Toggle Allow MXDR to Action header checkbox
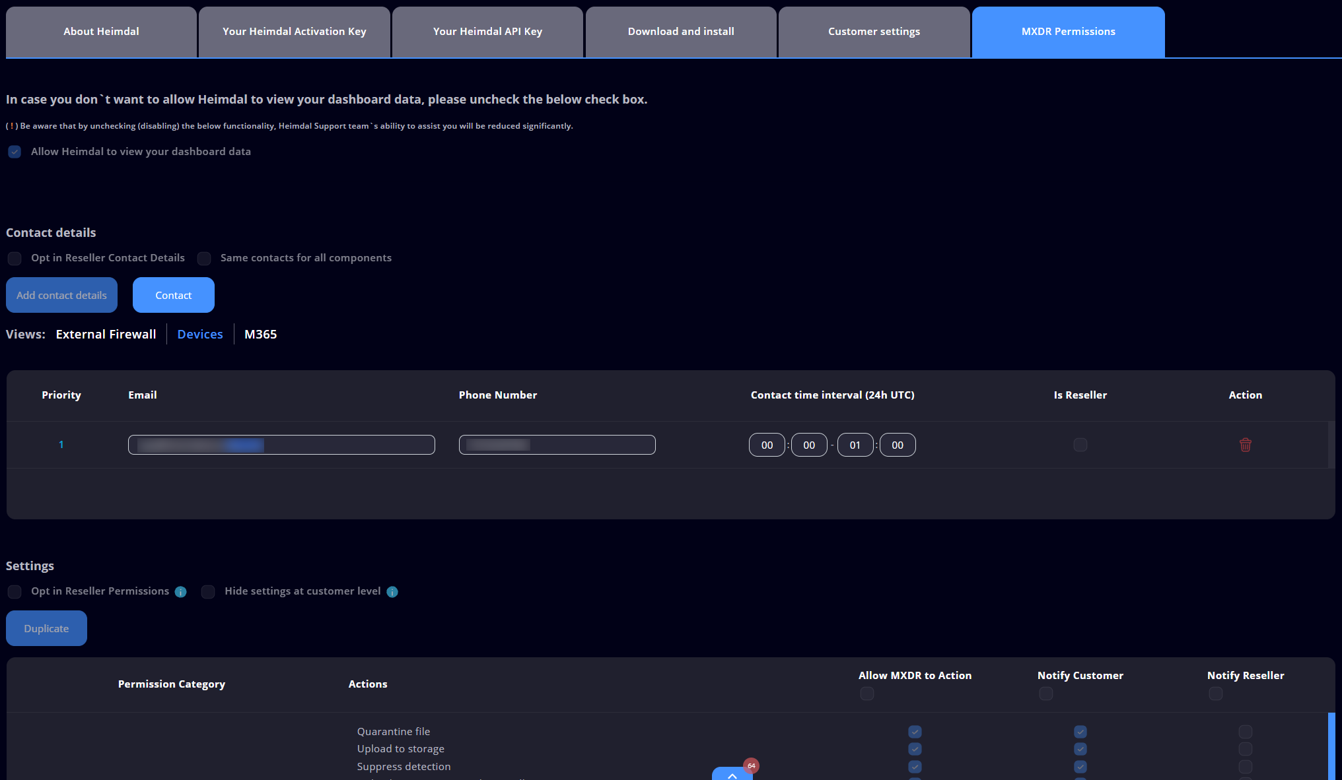The image size is (1342, 780). [x=867, y=694]
